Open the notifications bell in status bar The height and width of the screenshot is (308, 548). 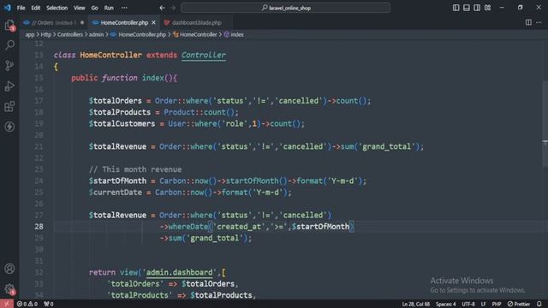tap(539, 304)
